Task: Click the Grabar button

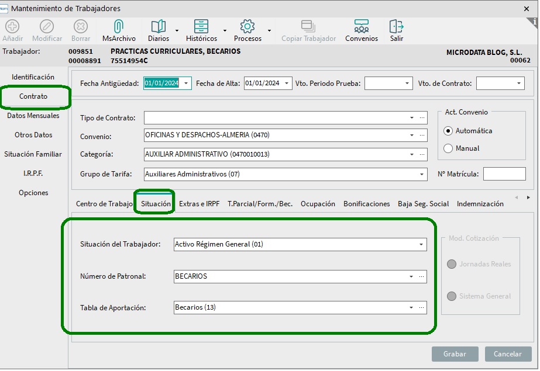Action: pyautogui.click(x=455, y=354)
